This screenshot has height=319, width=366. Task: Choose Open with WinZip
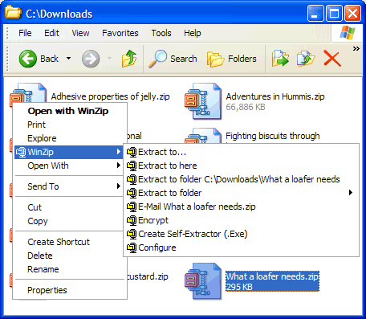tap(68, 111)
